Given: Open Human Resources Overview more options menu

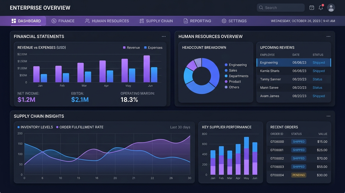Looking at the screenshot, I should (x=328, y=36).
